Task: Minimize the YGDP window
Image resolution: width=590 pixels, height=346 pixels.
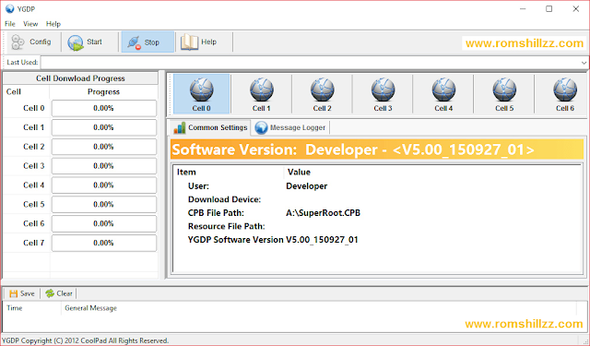Action: (523, 8)
